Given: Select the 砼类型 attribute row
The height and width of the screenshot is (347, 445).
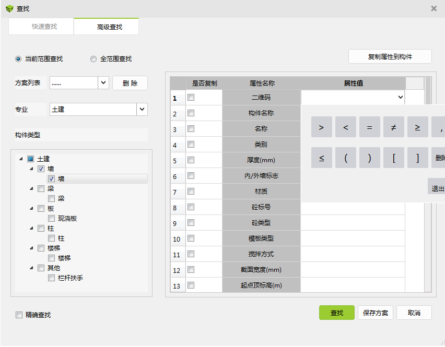Looking at the screenshot, I should pyautogui.click(x=261, y=222).
